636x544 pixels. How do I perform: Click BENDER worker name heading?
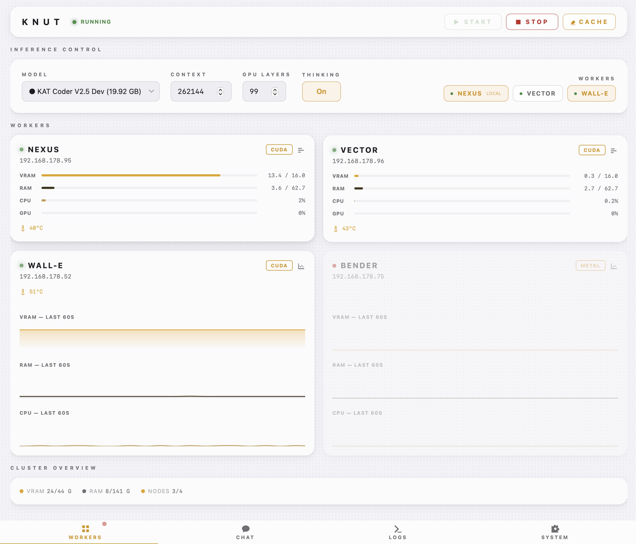[x=359, y=265]
